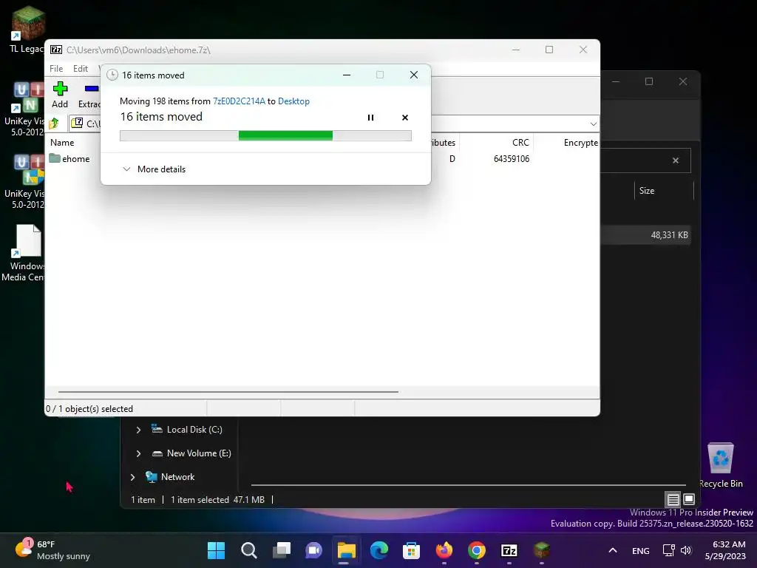Open the weather widget showing 68°F
Viewport: 757px width, 568px height.
point(52,550)
